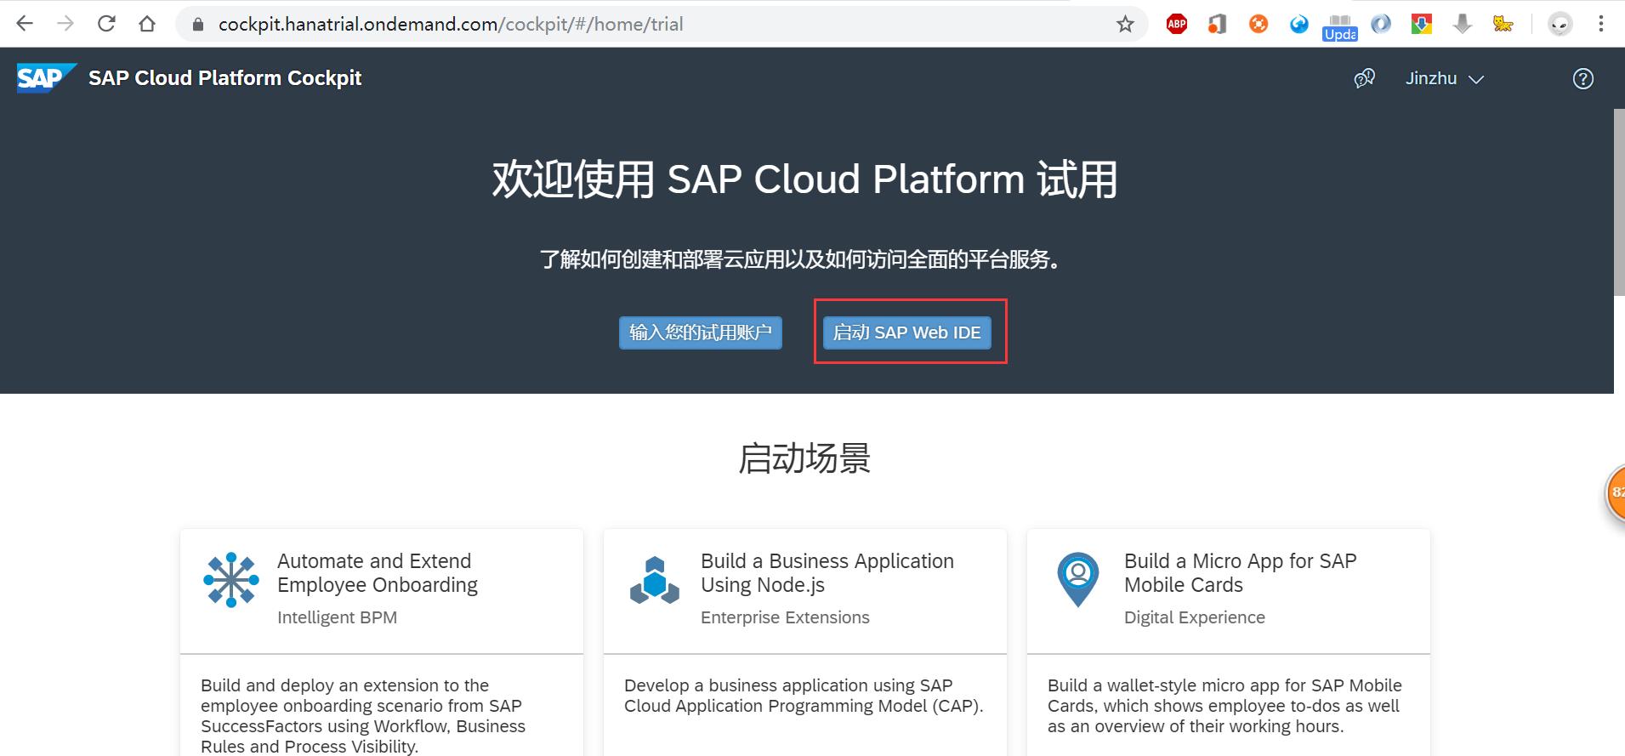The height and width of the screenshot is (756, 1625).
Task: Click the Update extension icon
Action: (x=1340, y=27)
